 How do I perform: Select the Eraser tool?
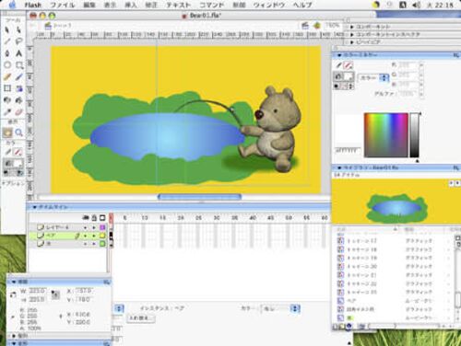[19, 111]
